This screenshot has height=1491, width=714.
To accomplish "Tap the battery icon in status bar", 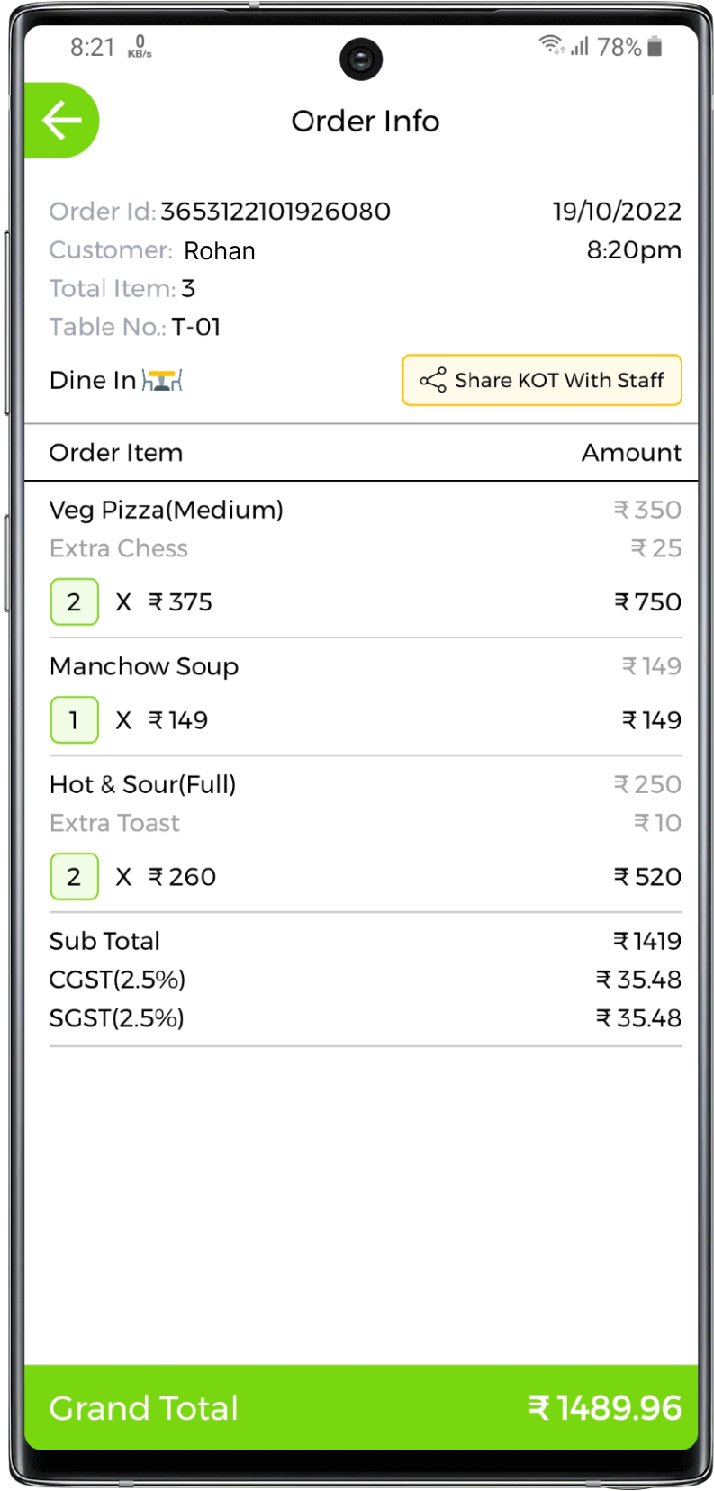I will (x=655, y=46).
